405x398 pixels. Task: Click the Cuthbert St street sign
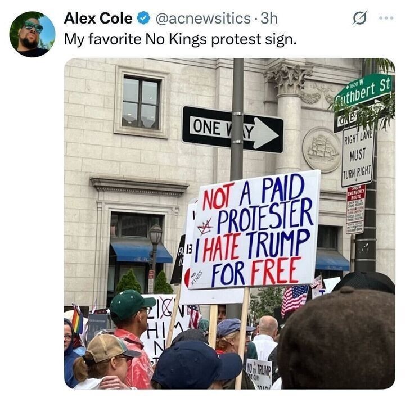tap(364, 89)
